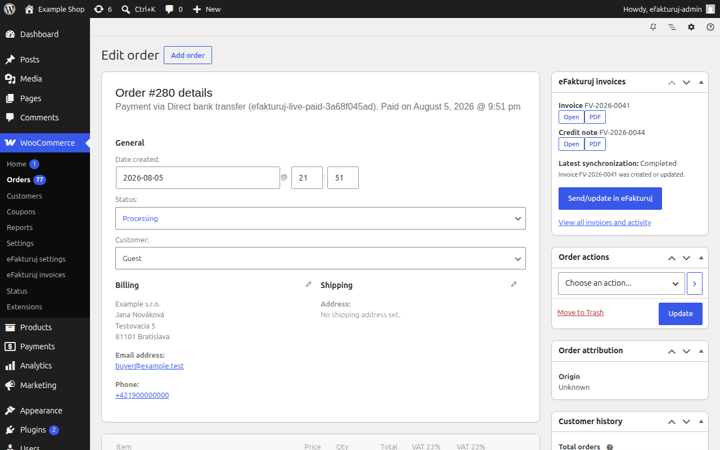Open the help question mark icon
This screenshot has height=450, width=720.
click(710, 27)
